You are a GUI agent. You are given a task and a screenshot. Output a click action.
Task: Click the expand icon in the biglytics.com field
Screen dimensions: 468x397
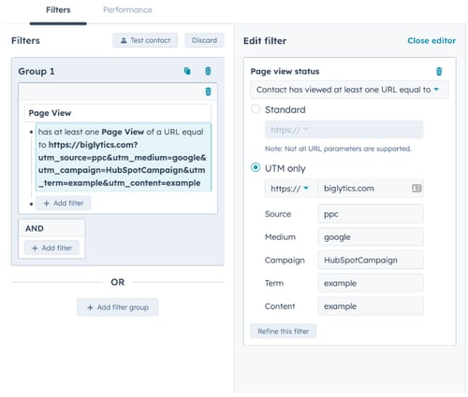point(417,188)
